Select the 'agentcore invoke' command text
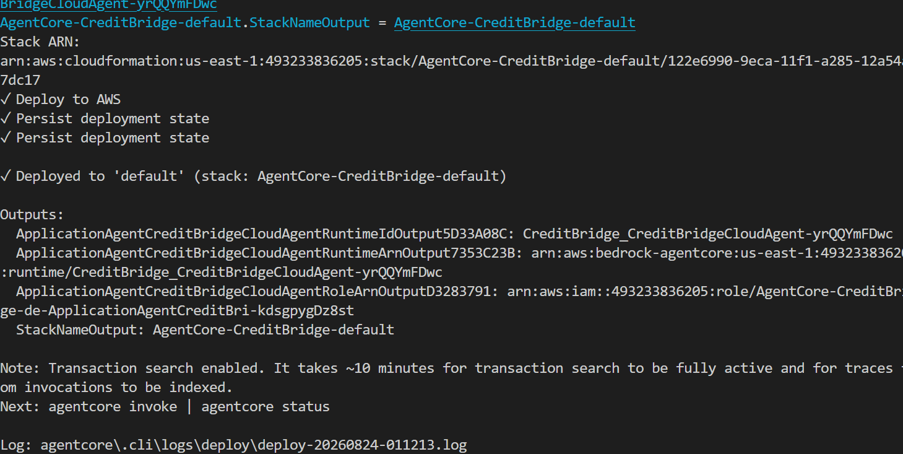 click(113, 407)
